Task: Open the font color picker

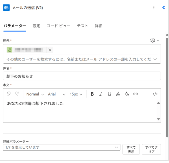Action: pyautogui.click(x=118, y=94)
